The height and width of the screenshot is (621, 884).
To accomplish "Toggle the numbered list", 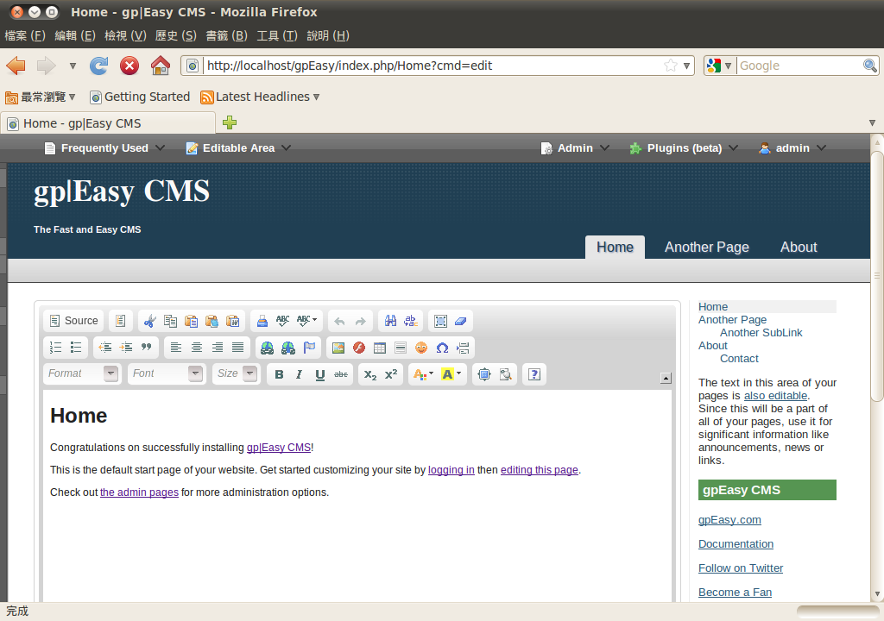I will (55, 348).
